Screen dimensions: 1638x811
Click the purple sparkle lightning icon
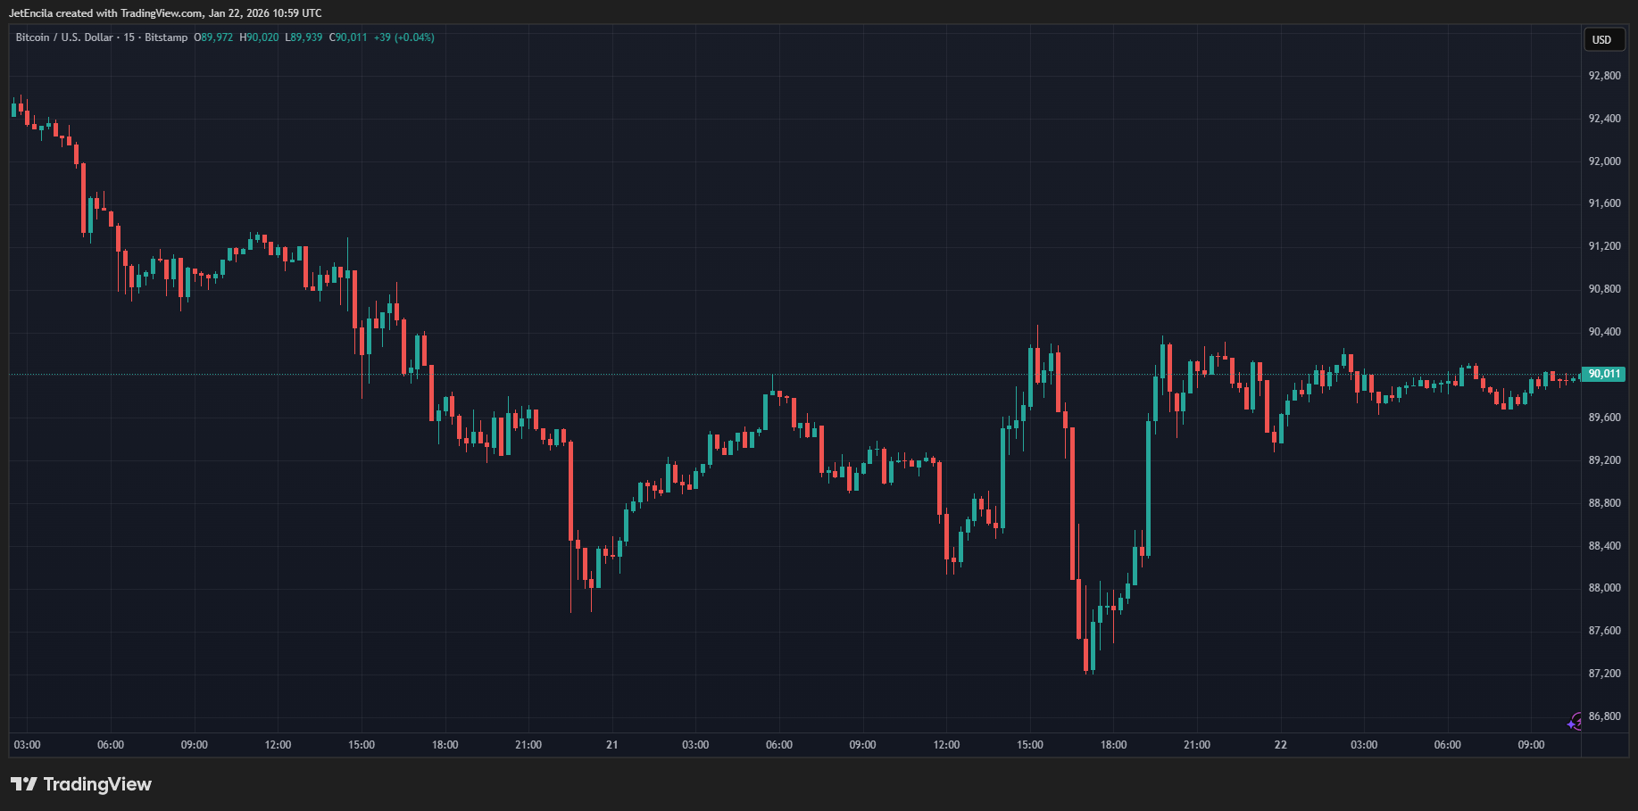point(1575,722)
